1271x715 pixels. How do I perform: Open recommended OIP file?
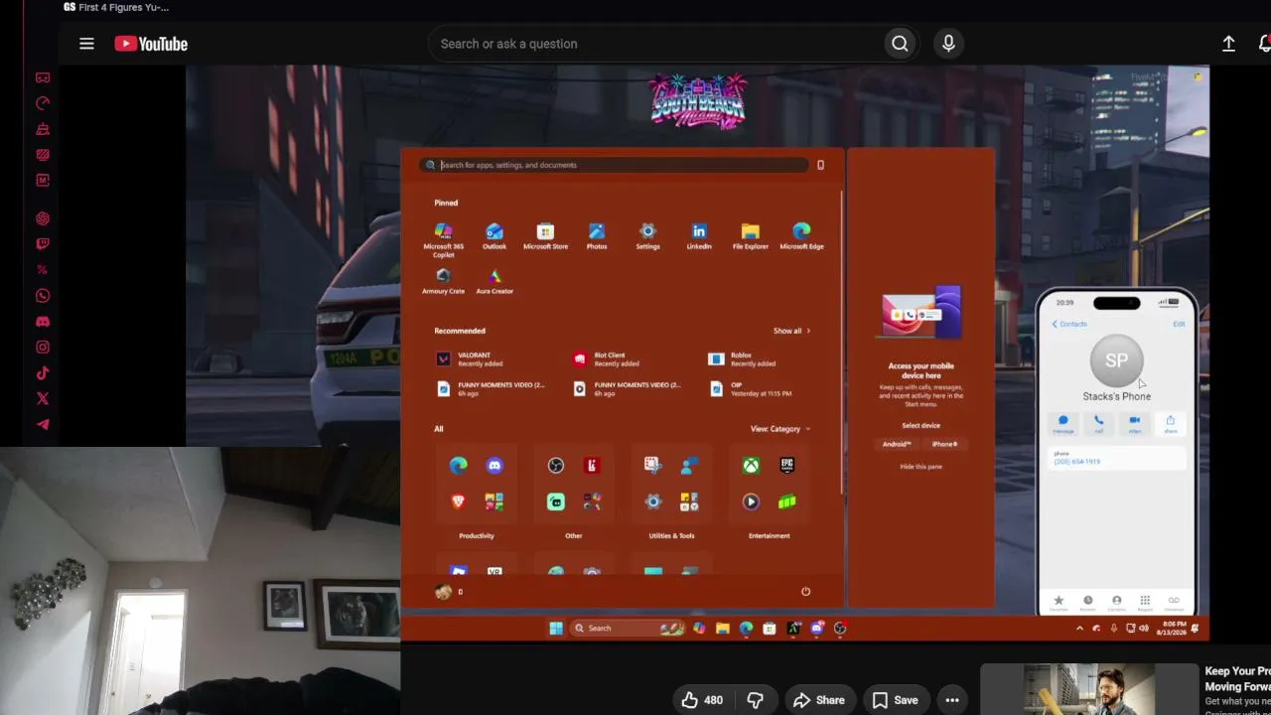tap(750, 389)
